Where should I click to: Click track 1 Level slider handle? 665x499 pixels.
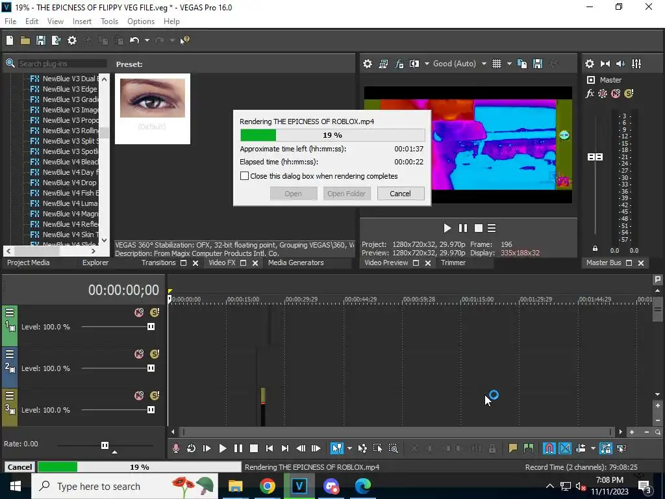pos(151,327)
